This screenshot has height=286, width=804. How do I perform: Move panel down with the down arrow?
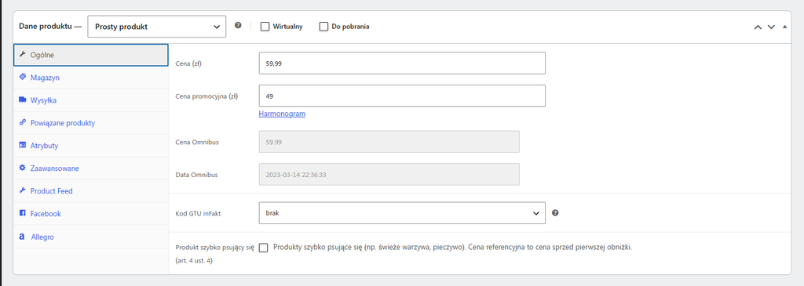point(771,27)
